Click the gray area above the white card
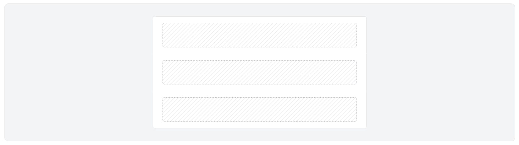Image resolution: width=519 pixels, height=145 pixels. (x=259, y=10)
